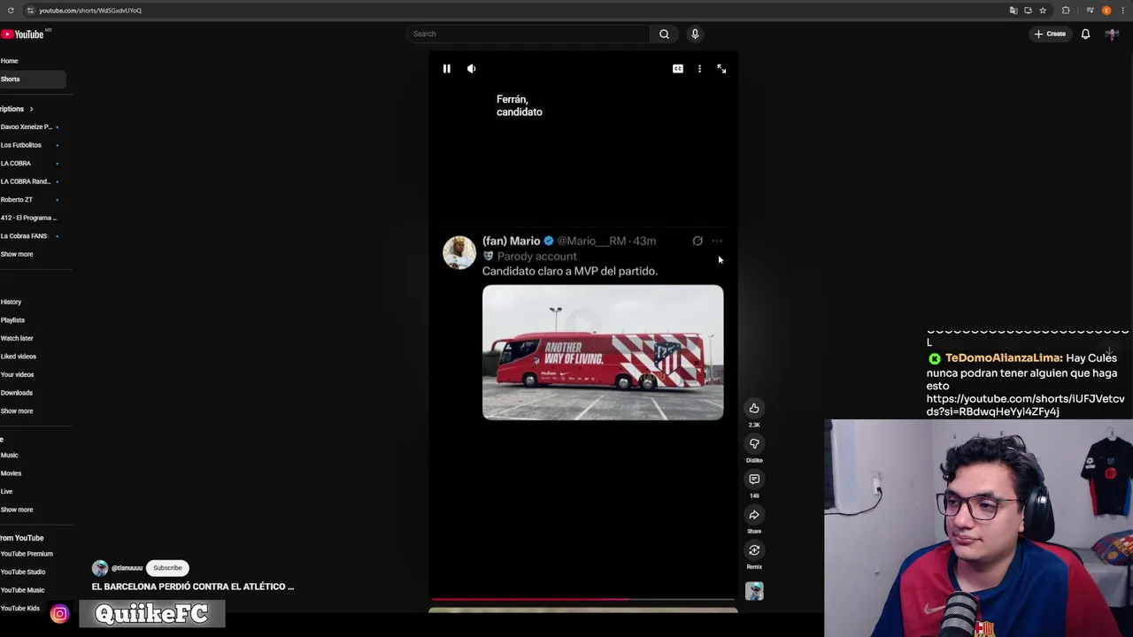Image resolution: width=1133 pixels, height=637 pixels.
Task: Focus the YouTube Search field
Action: [528, 34]
